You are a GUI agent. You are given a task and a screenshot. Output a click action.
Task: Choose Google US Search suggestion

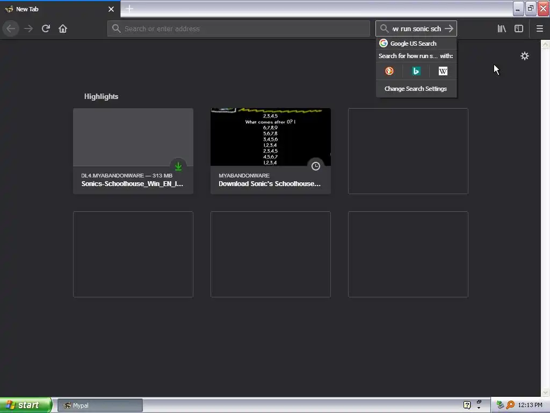pos(416,43)
